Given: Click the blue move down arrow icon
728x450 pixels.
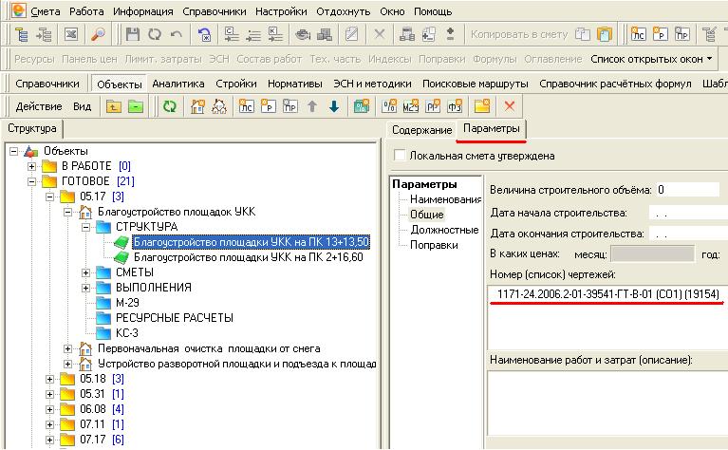Looking at the screenshot, I should tap(333, 106).
